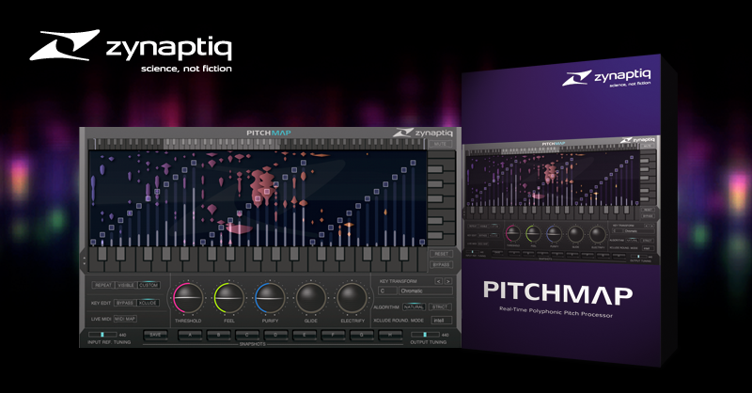Recall snapshot A
Image resolution: width=752 pixels, height=393 pixels.
[190, 335]
